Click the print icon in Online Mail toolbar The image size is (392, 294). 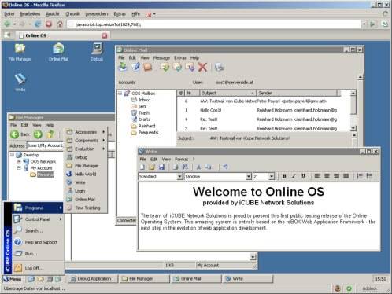[x=219, y=67]
